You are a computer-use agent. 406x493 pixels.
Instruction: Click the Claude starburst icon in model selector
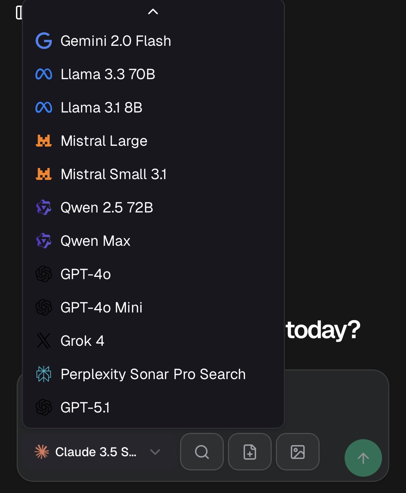(42, 452)
